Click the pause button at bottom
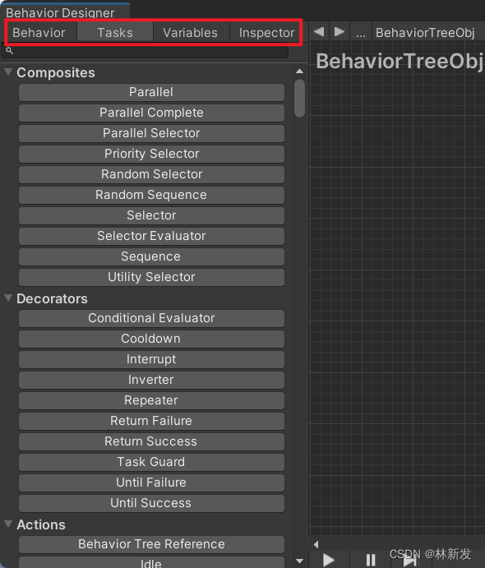The image size is (485, 568). coord(371,560)
